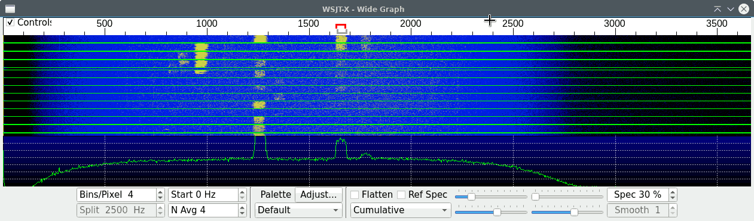Decrease Start Hz with down arrow
This screenshot has height=221, width=754.
point(242,198)
